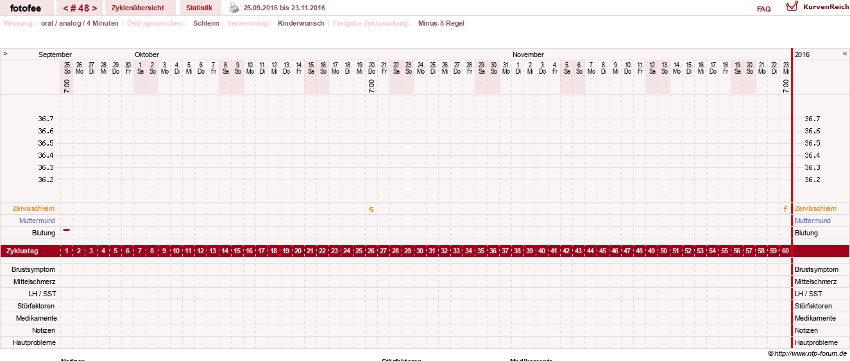Open the FAQ link
Screen dimensions: 850x361
763,9
